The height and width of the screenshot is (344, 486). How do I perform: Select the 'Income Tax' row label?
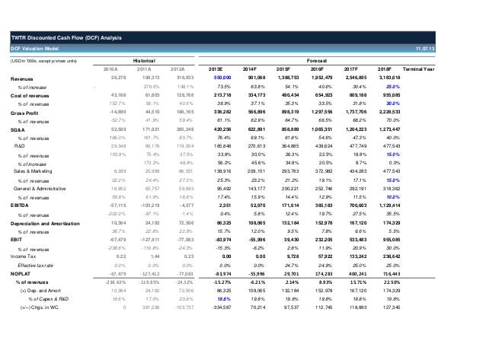[24, 256]
